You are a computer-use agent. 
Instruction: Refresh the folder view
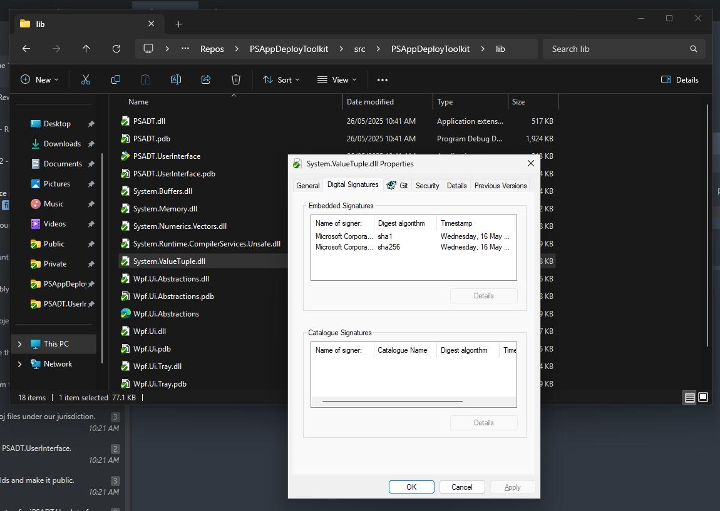[116, 49]
